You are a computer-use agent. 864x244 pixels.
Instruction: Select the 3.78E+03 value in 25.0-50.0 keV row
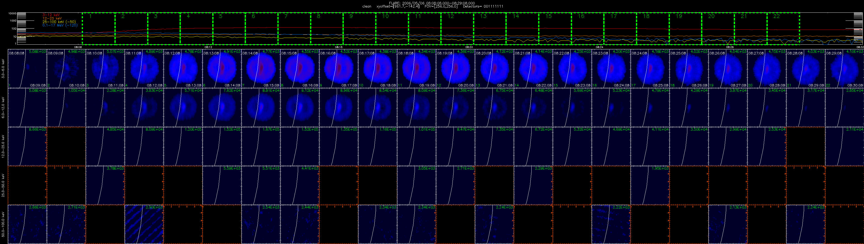[x=115, y=168]
